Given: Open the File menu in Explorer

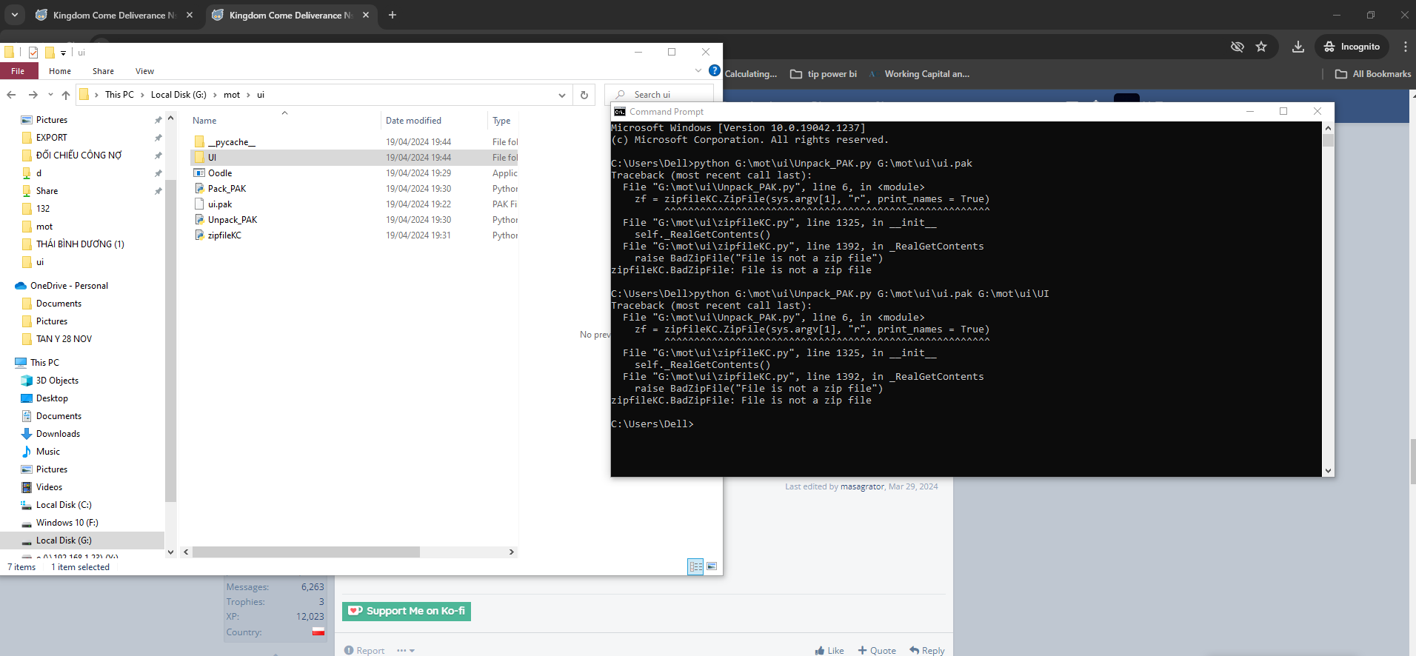Looking at the screenshot, I should point(18,71).
